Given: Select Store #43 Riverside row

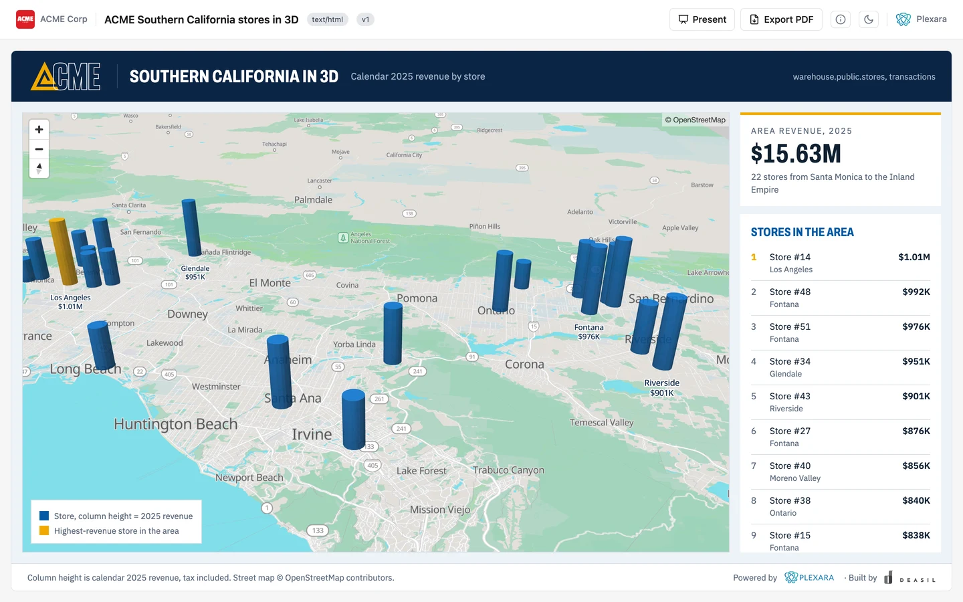Looking at the screenshot, I should pyautogui.click(x=841, y=403).
